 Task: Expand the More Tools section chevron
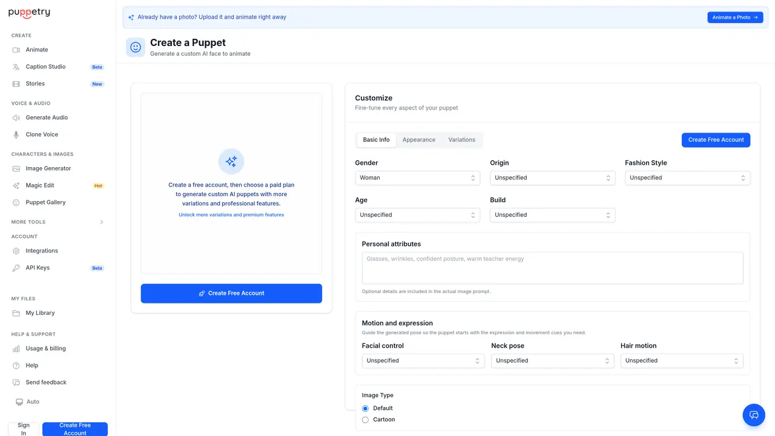pos(102,222)
